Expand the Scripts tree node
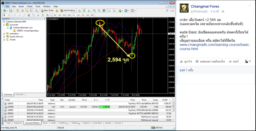The height and width of the screenshot is (131, 256). click(x=4, y=39)
